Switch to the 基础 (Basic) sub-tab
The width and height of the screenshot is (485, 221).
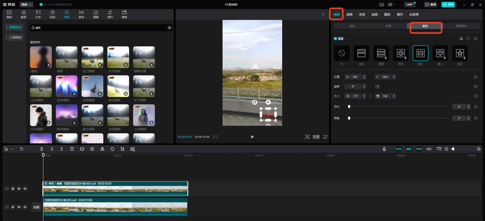[x=352, y=26]
